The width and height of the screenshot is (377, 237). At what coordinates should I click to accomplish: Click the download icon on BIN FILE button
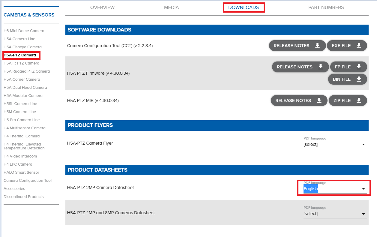click(359, 79)
